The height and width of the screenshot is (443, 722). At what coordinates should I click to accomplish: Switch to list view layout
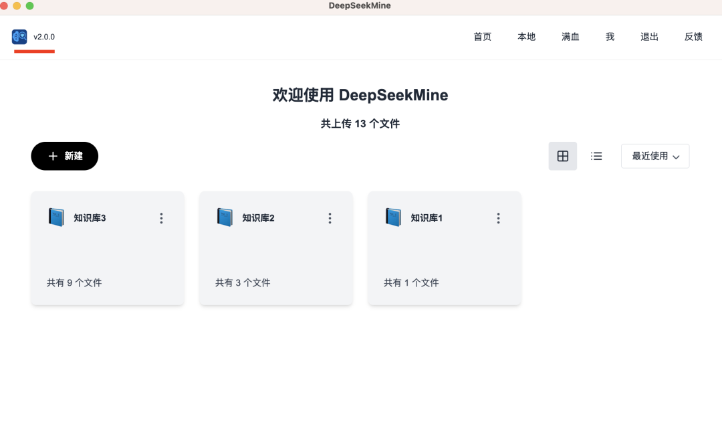(596, 157)
